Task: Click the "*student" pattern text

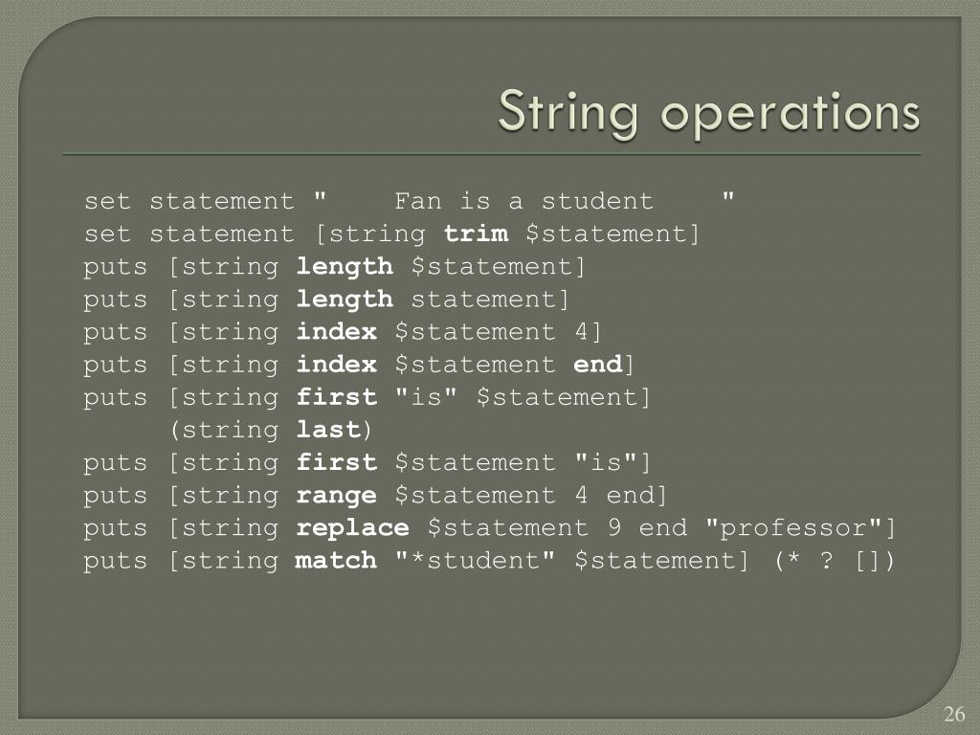Action: tap(475, 560)
